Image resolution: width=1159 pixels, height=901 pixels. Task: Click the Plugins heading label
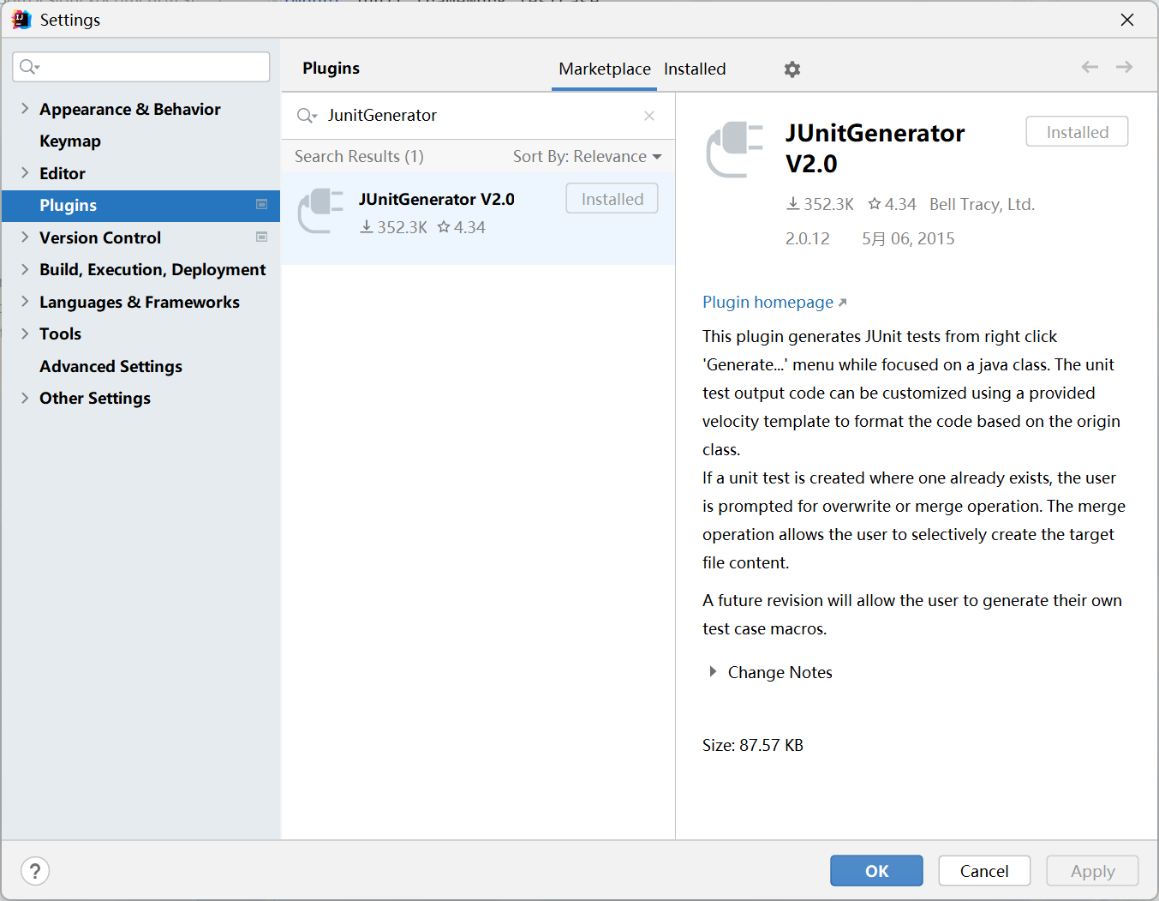331,69
